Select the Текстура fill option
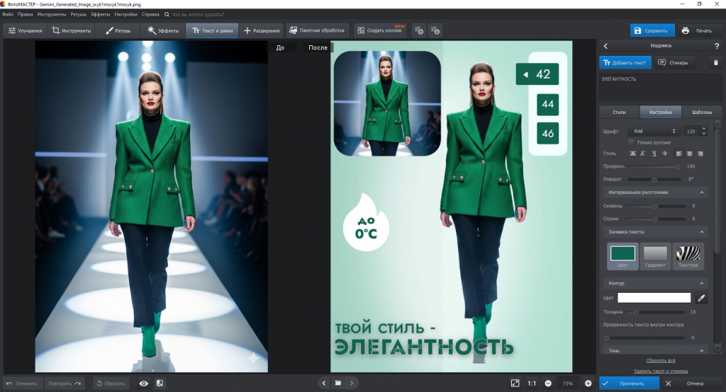726x392 pixels. (x=688, y=256)
